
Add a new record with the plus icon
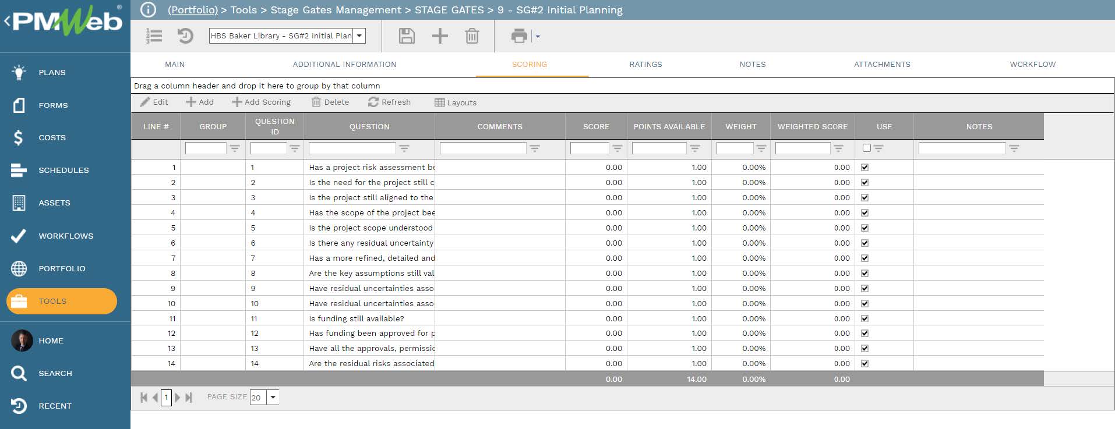click(x=440, y=36)
